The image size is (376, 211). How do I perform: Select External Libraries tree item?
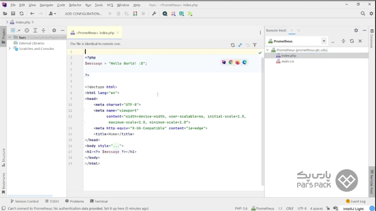[31, 43]
